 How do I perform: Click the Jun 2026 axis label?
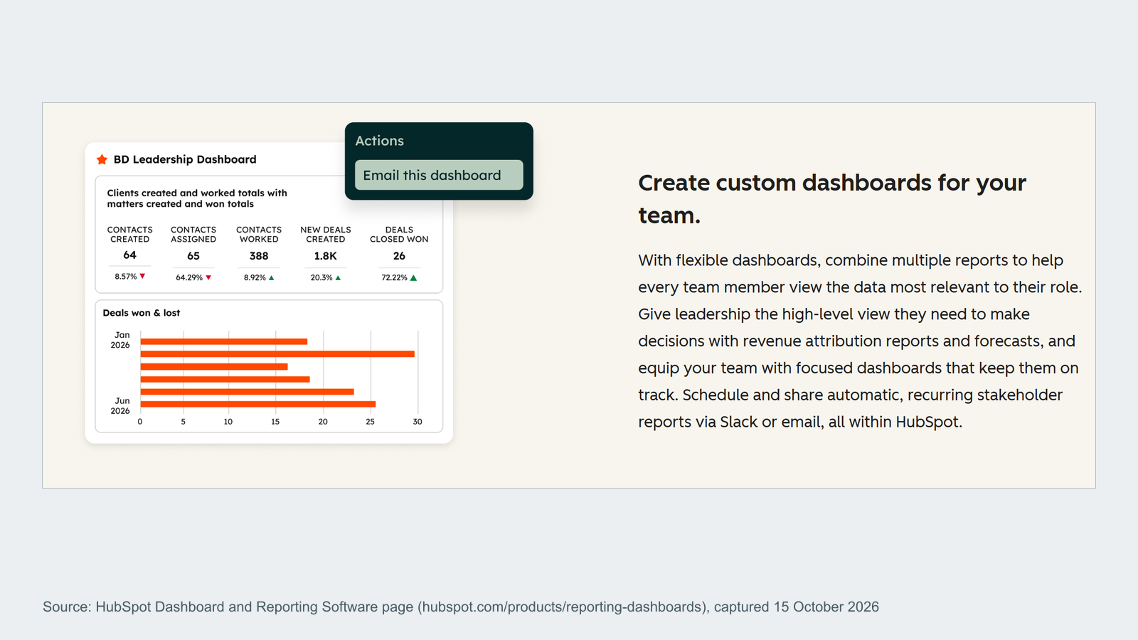[x=121, y=406]
